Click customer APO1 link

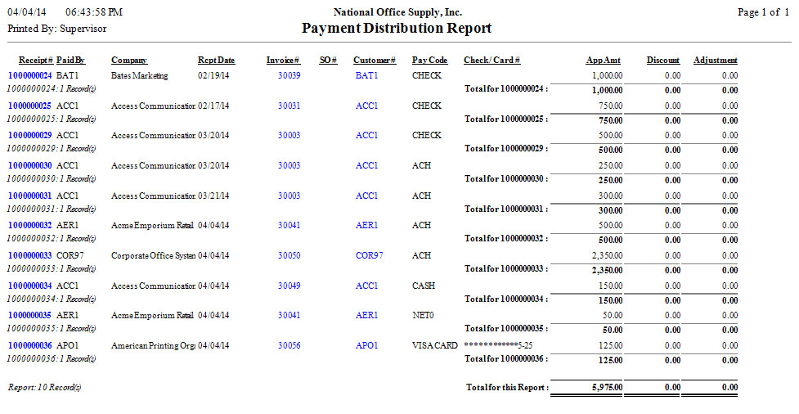coord(366,346)
